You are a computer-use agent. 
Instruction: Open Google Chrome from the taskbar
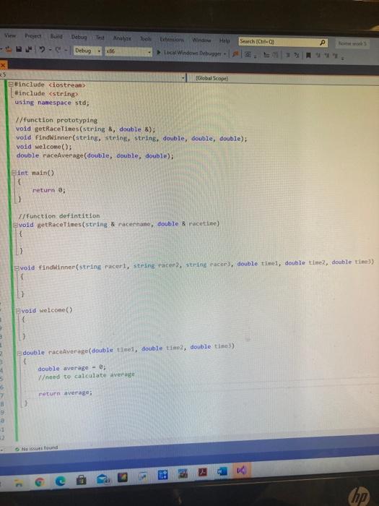pos(40,482)
